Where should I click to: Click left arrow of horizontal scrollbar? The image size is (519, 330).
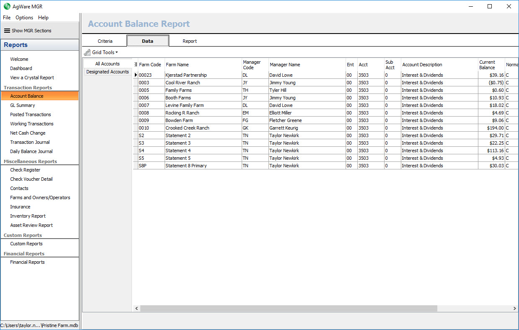pos(136,308)
